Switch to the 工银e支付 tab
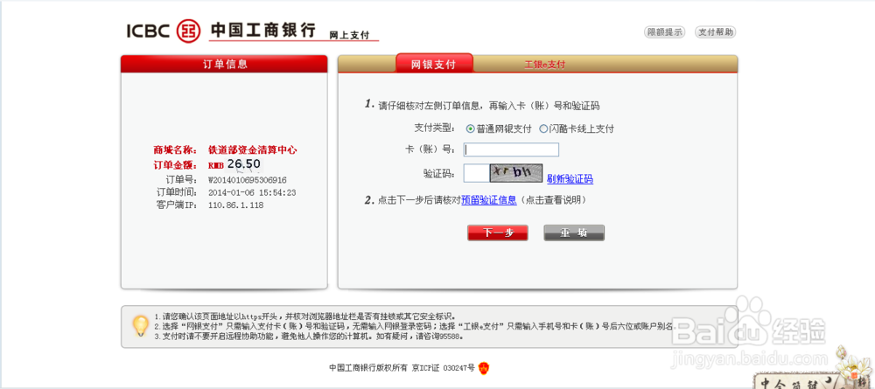The image size is (875, 389). pos(544,65)
